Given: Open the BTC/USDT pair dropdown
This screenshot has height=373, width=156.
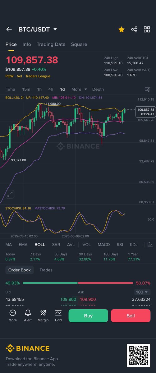Looking at the screenshot, I should tap(38, 30).
